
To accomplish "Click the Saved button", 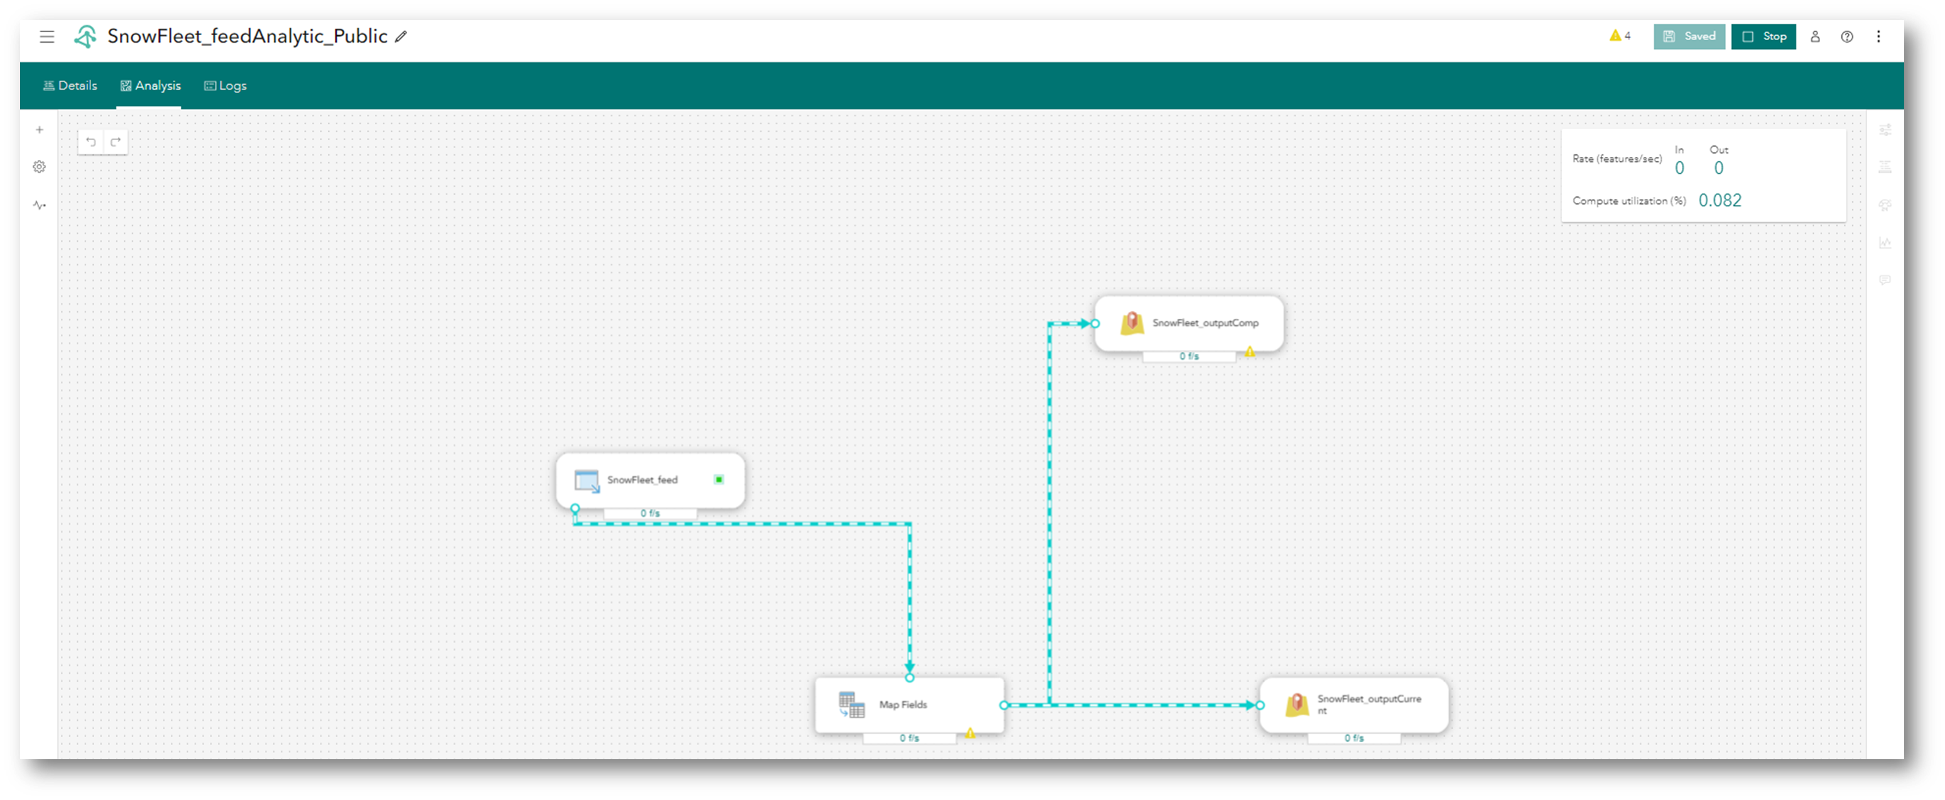I will click(x=1689, y=37).
